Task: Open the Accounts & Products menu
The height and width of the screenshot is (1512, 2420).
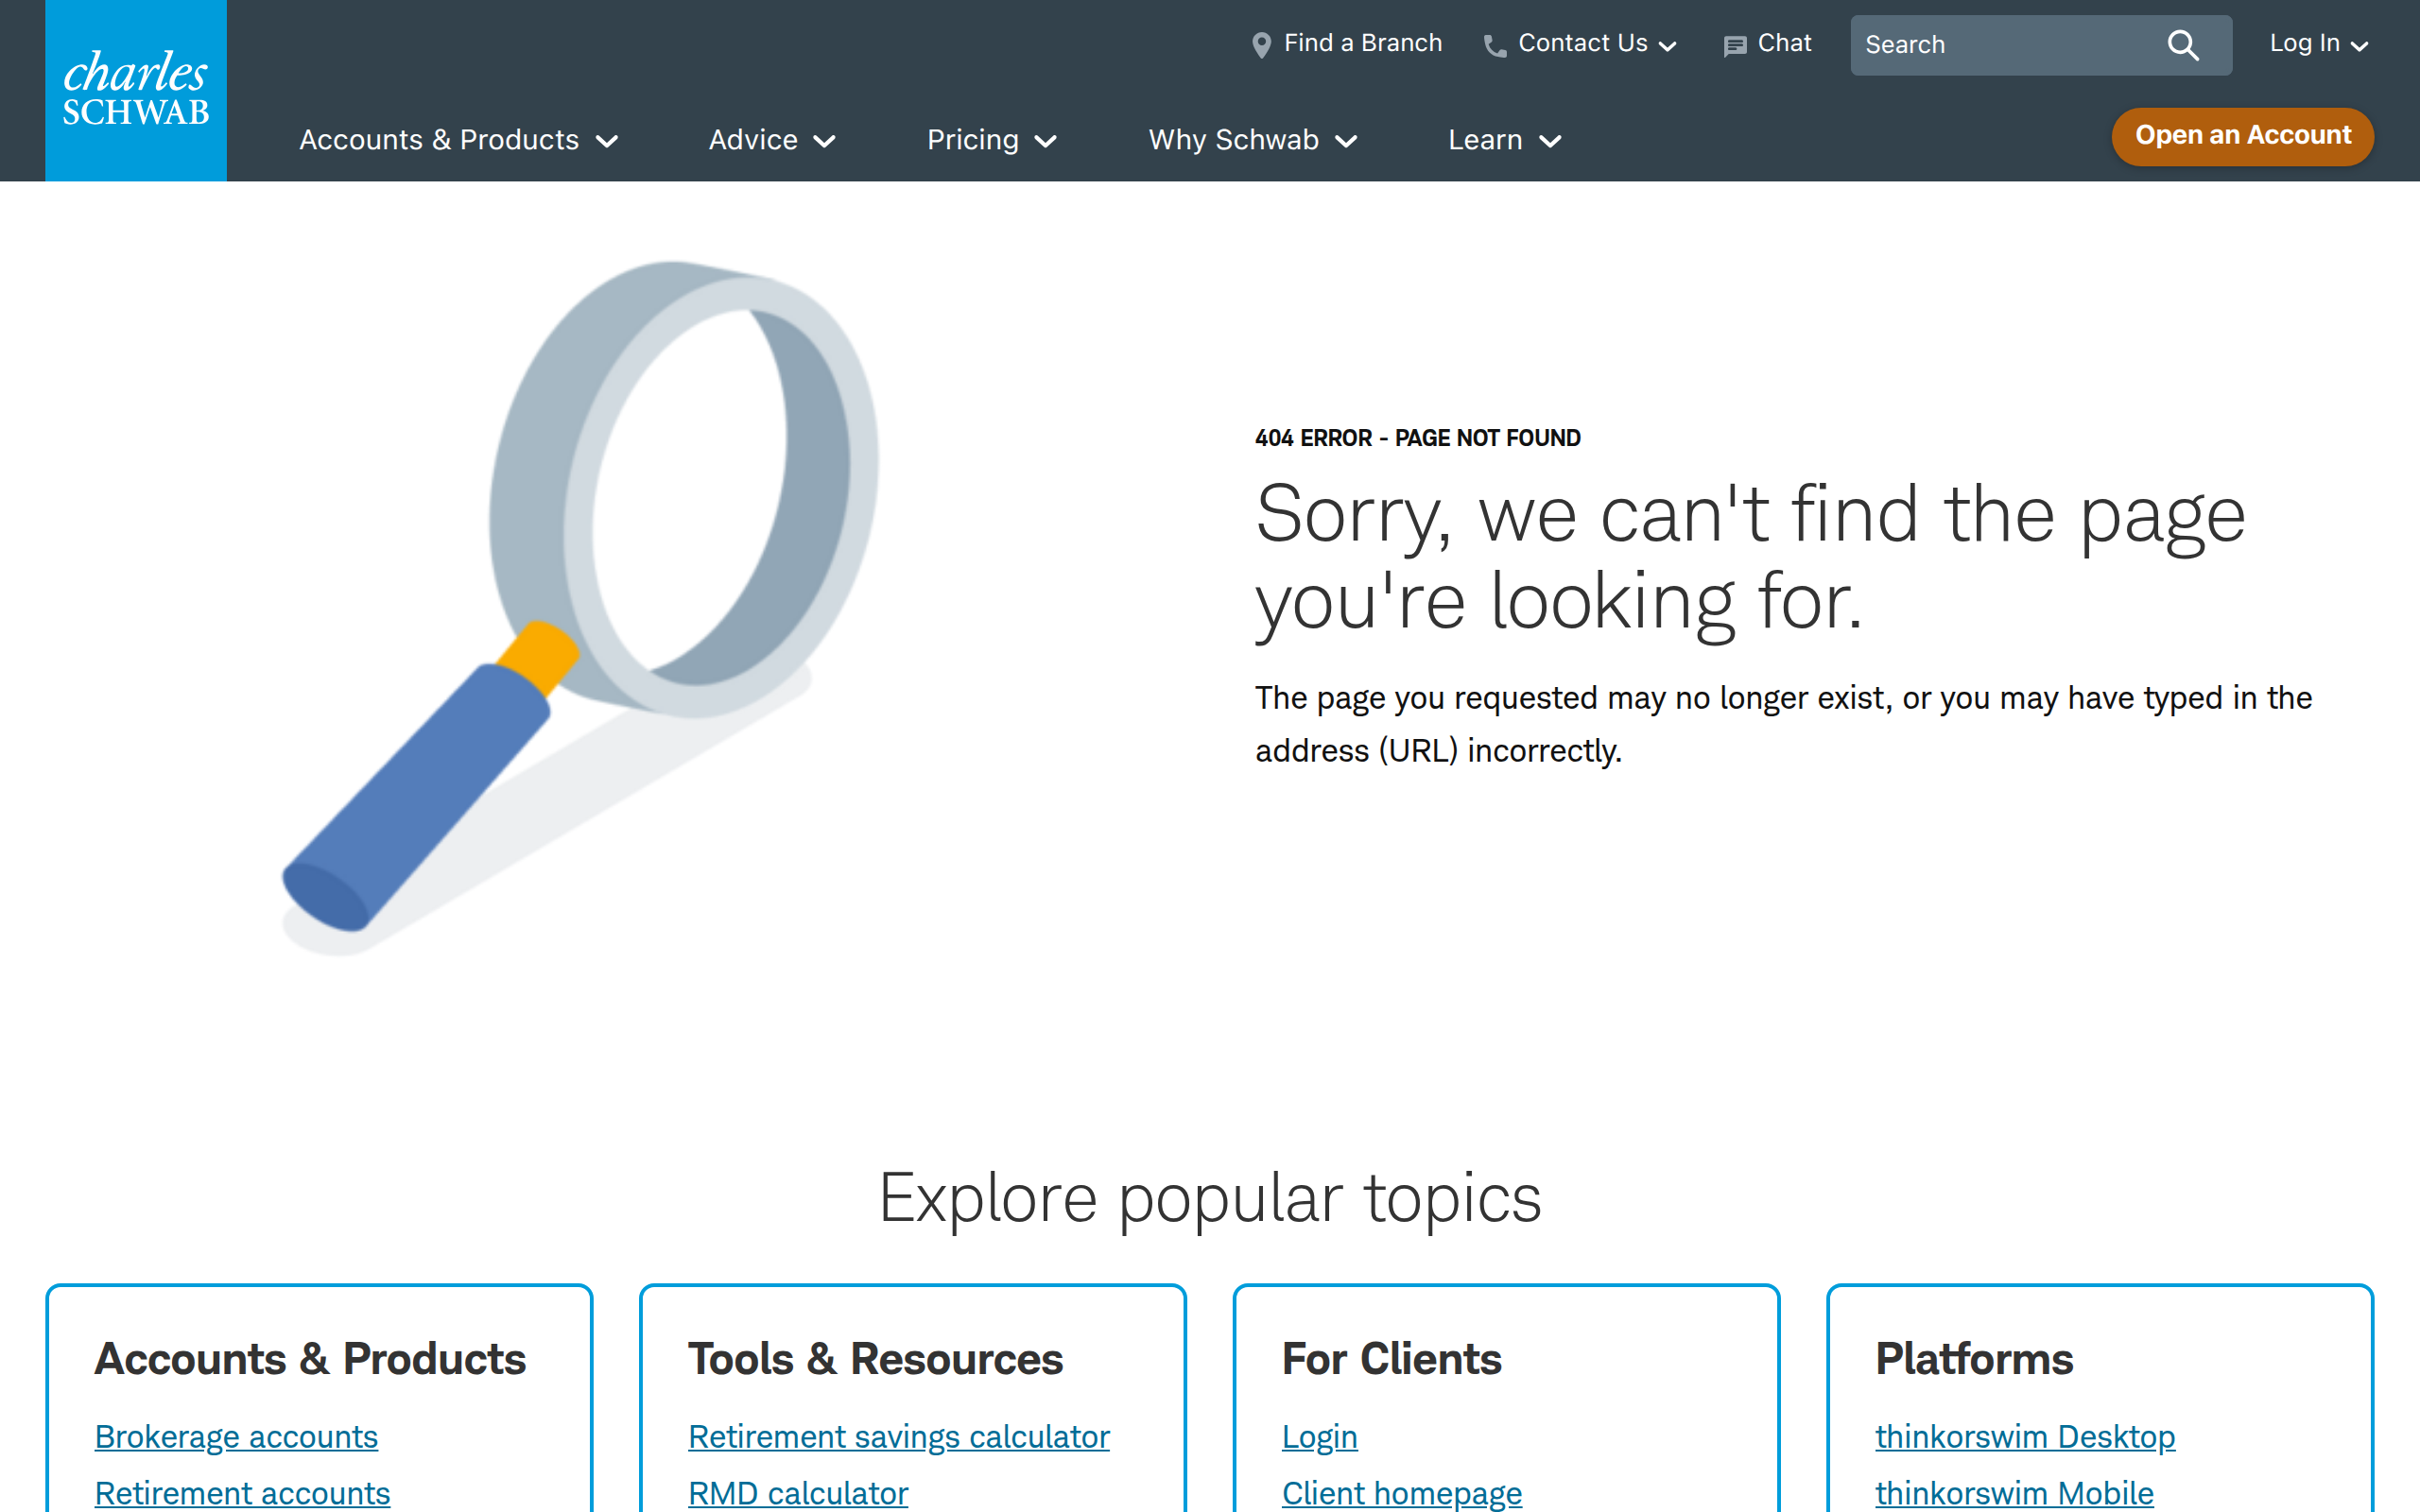Action: (x=458, y=140)
